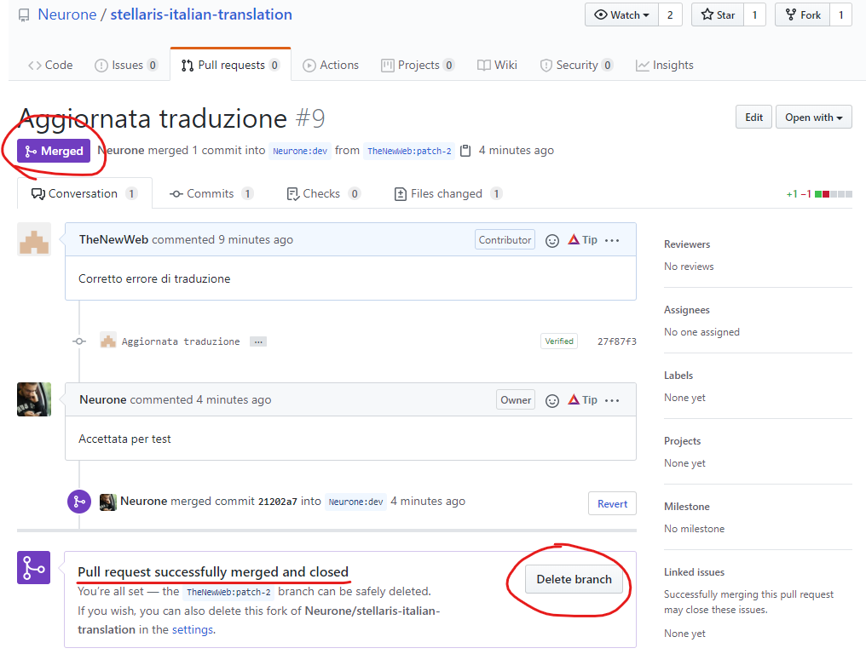Select the Pull requests tab

[x=231, y=65]
